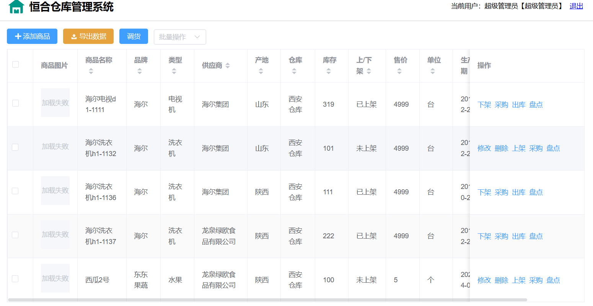
Task: Click 下架 for 海尔洗衣机h1-1136
Action: click(484, 192)
